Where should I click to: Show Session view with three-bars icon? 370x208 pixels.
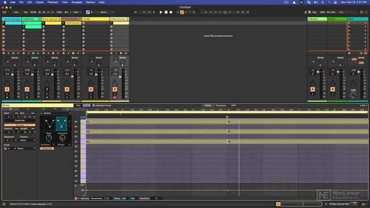pyautogui.click(x=361, y=12)
